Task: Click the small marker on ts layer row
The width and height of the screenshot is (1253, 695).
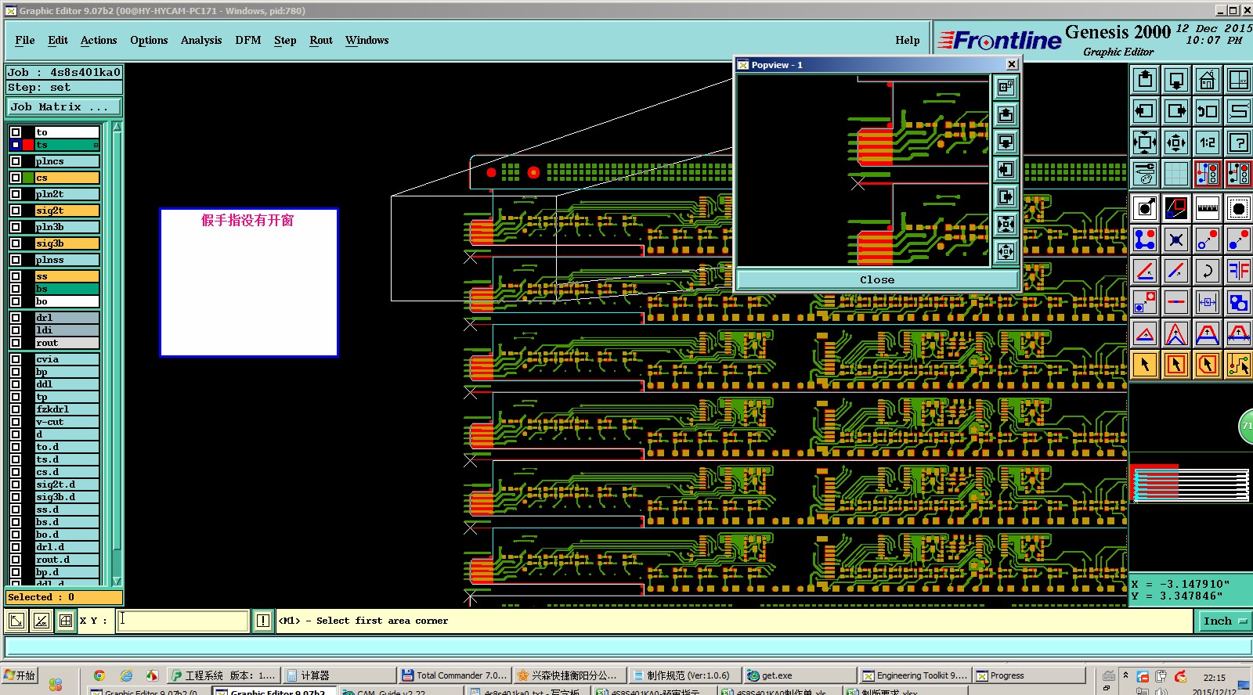Action: pyautogui.click(x=96, y=145)
